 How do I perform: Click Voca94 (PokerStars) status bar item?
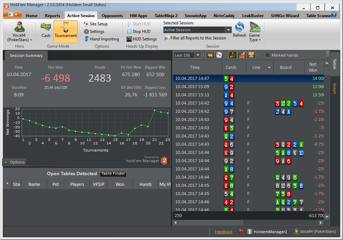[315, 231]
